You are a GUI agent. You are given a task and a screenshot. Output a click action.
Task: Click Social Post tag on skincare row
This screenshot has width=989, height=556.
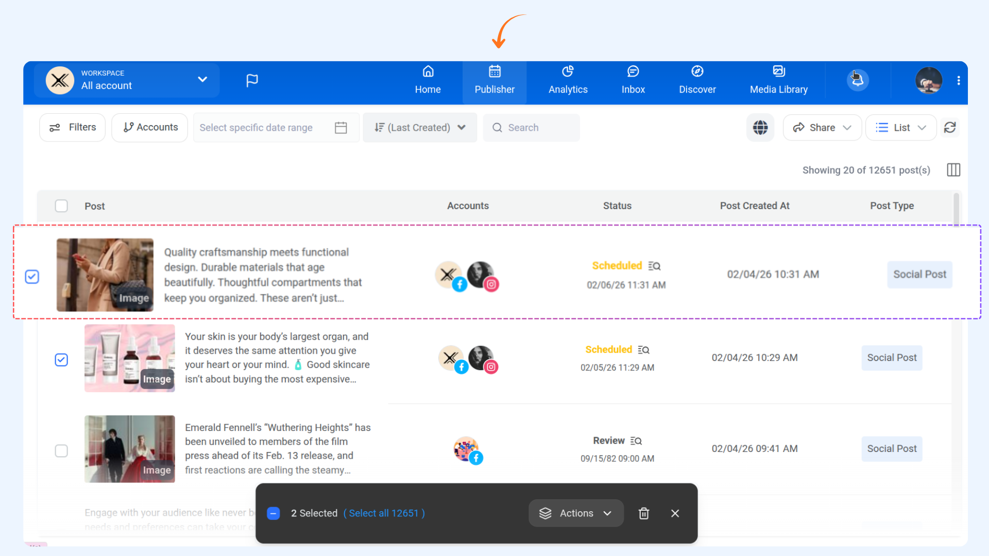point(892,358)
